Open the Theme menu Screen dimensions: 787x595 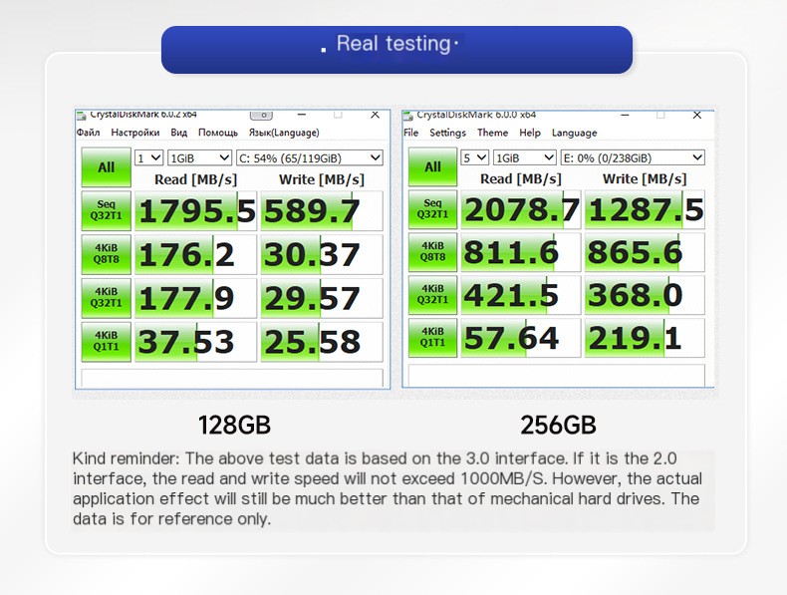[492, 133]
